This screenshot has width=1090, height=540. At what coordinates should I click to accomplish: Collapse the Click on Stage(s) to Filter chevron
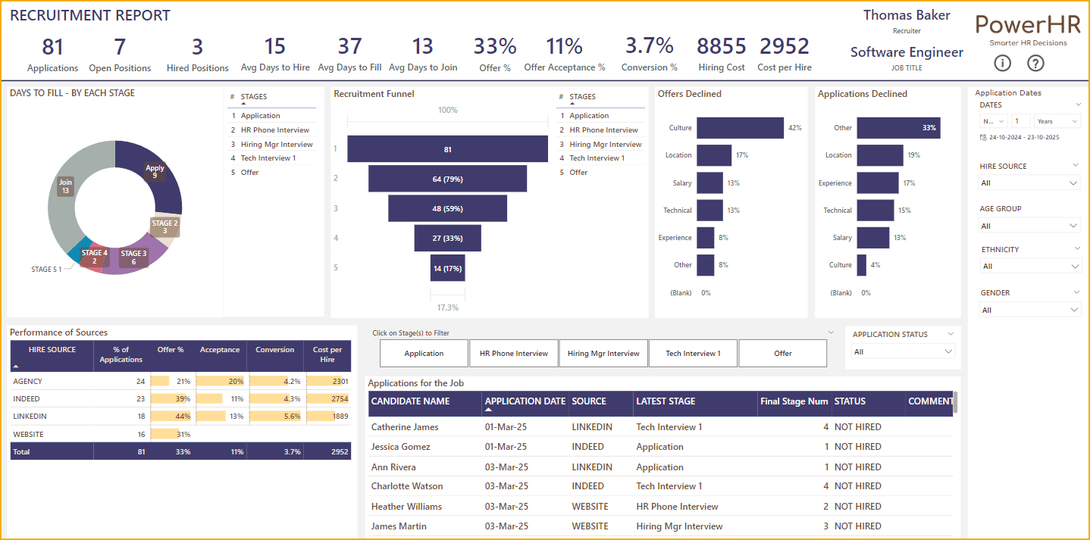click(831, 332)
